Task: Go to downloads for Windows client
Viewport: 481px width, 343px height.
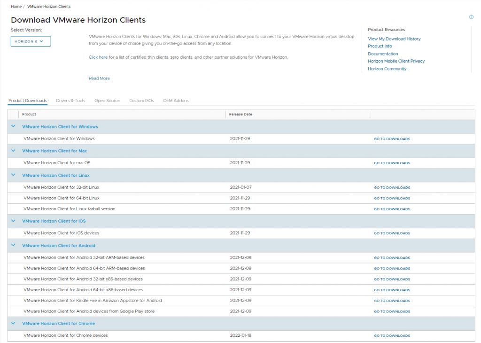Action: click(392, 139)
